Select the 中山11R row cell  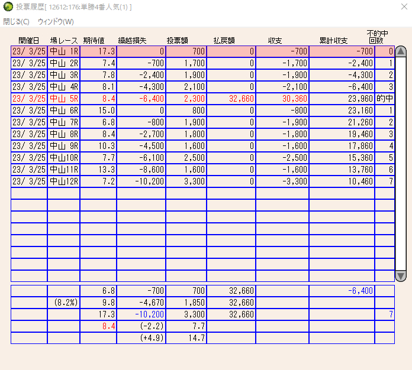(x=63, y=170)
